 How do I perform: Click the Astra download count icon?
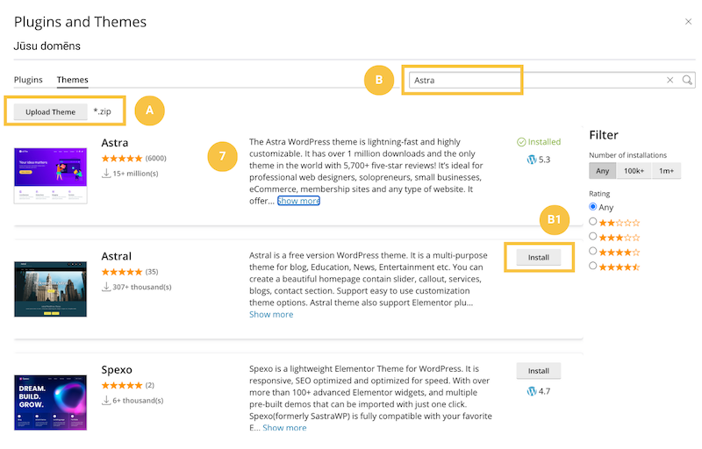tap(107, 174)
